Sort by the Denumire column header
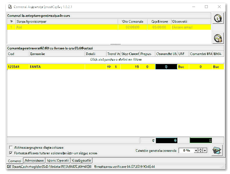The height and width of the screenshot is (174, 230). coord(57,54)
